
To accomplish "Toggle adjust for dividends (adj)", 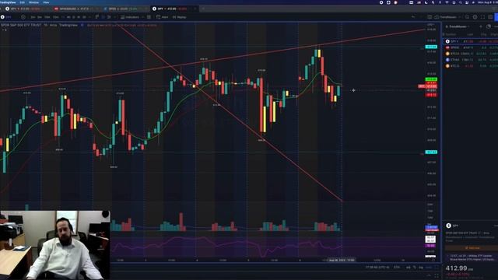I will coord(408,268).
